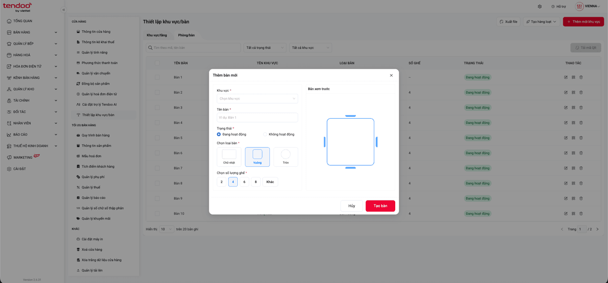Open the Chọn khu vực dropdown

coord(257,98)
